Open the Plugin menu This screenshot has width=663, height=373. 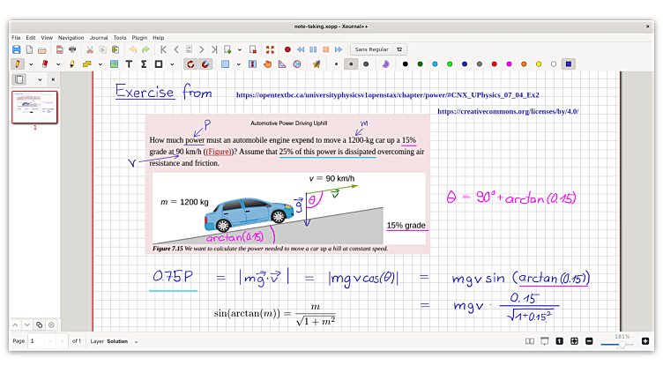[139, 38]
